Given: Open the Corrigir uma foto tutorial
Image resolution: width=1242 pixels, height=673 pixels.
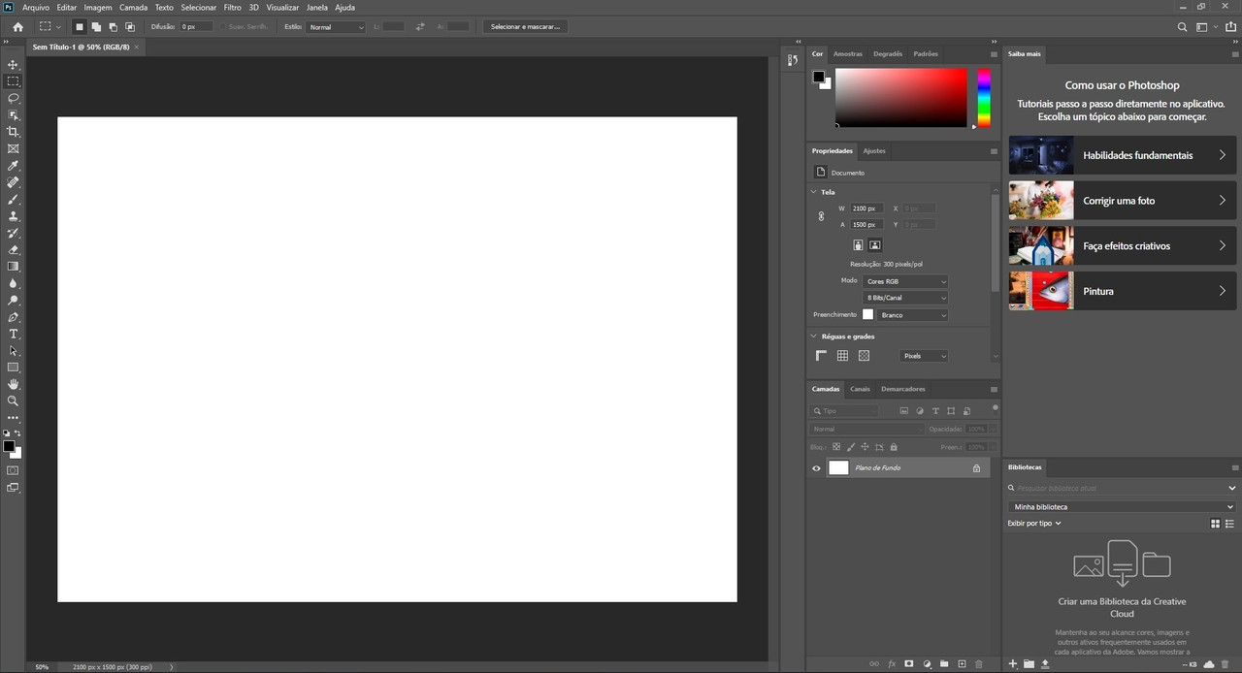Looking at the screenshot, I should coord(1123,201).
